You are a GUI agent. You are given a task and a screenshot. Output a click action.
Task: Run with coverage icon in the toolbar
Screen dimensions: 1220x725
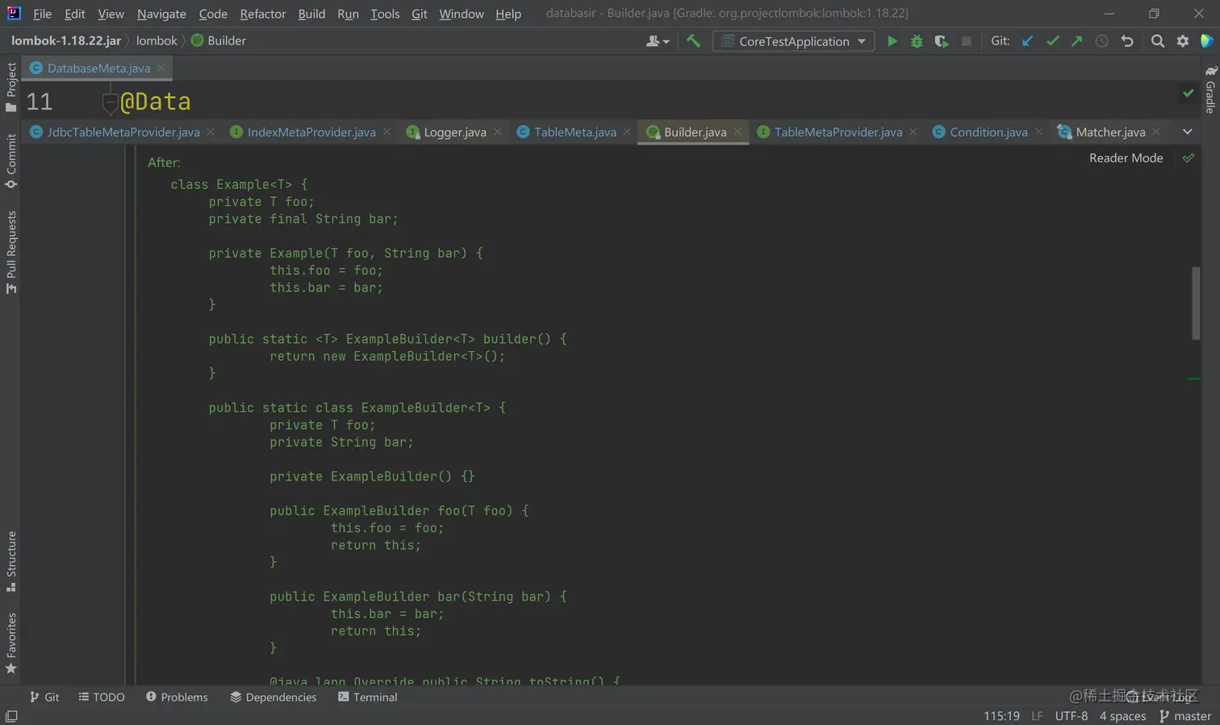pos(942,41)
